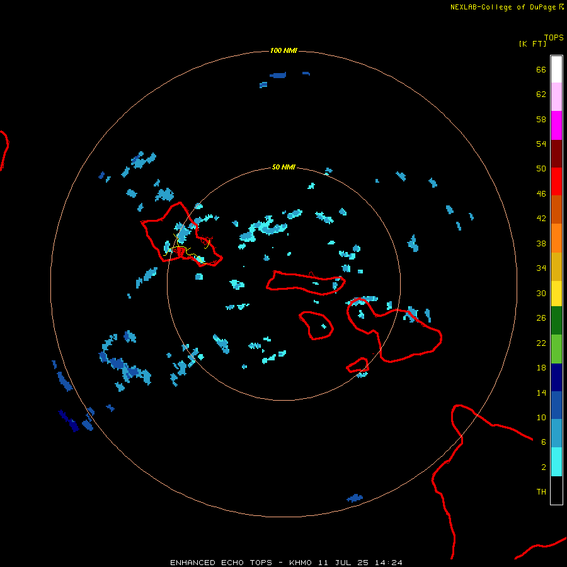Click the legend value '34'
Screen dimensions: 567x567
pyautogui.click(x=541, y=268)
